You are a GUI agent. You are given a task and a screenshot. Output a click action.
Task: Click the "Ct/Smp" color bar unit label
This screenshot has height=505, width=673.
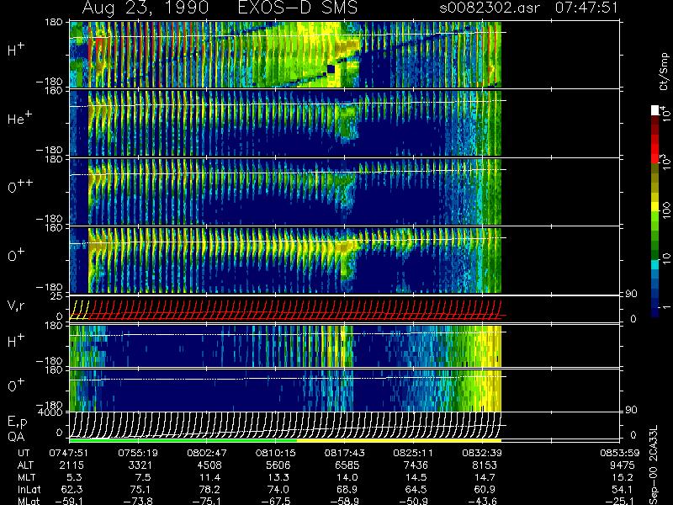[x=664, y=72]
